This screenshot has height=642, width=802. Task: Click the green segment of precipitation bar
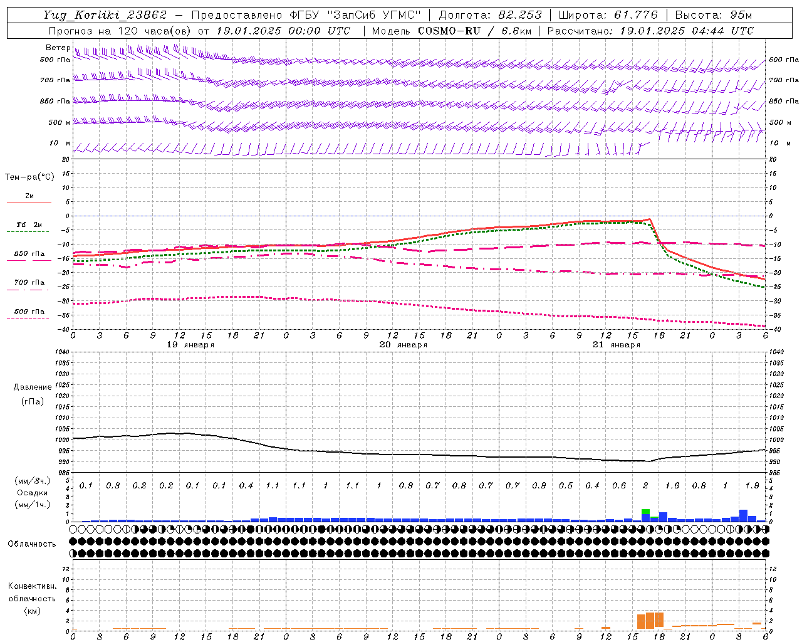pyautogui.click(x=645, y=512)
